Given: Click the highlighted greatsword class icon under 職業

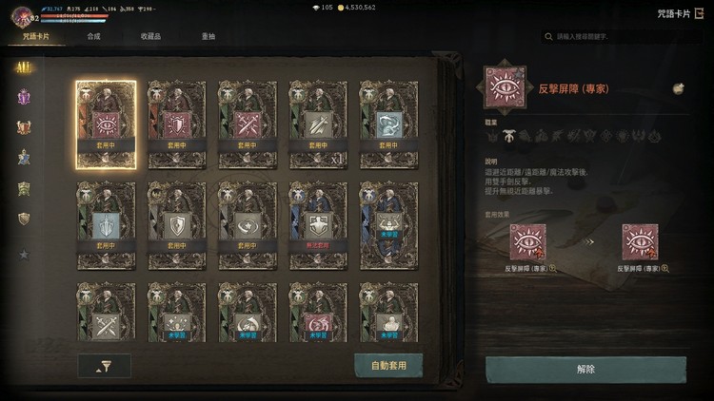Looking at the screenshot, I should tap(508, 136).
